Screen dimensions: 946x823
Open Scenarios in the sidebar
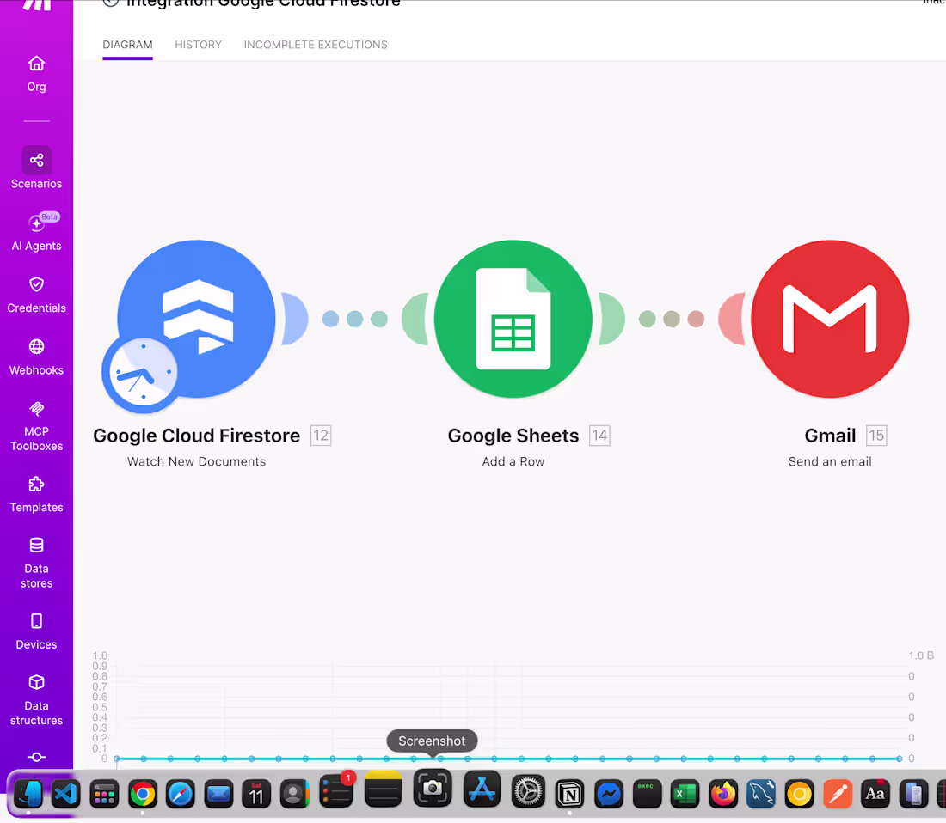click(x=36, y=168)
